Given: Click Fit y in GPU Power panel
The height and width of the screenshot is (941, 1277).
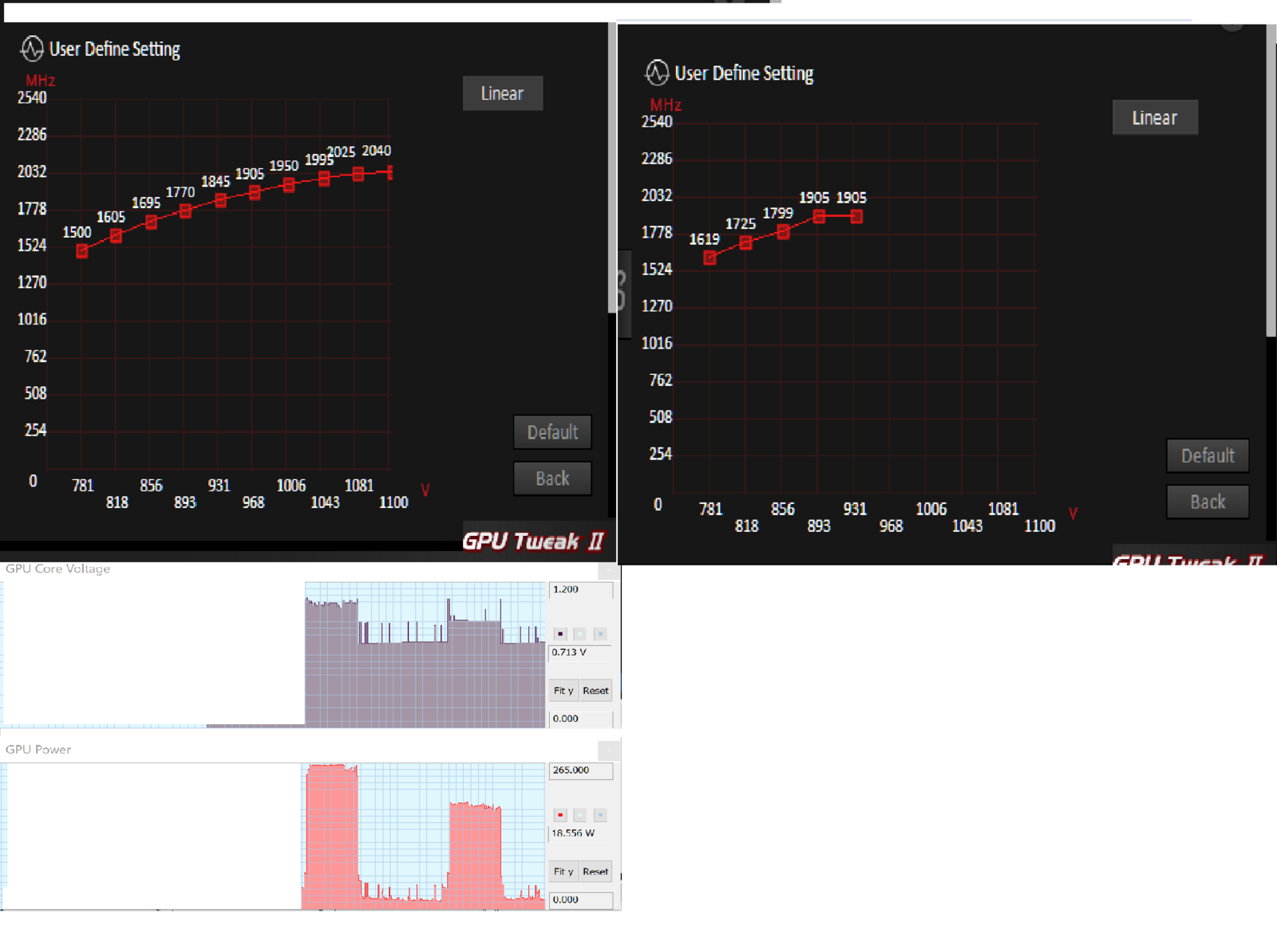Looking at the screenshot, I should (563, 872).
